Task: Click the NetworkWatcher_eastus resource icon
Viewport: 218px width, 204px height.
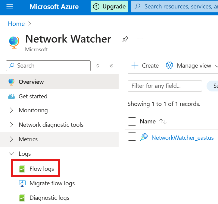Action: coord(144,137)
